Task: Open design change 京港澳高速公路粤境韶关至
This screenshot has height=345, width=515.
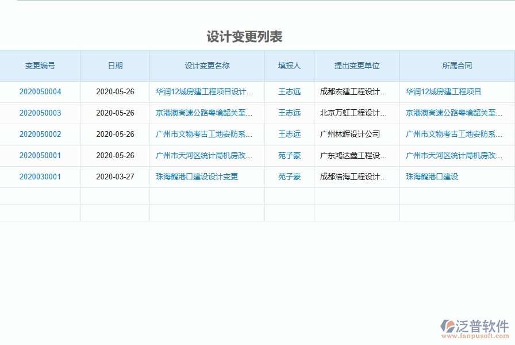Action: (203, 113)
